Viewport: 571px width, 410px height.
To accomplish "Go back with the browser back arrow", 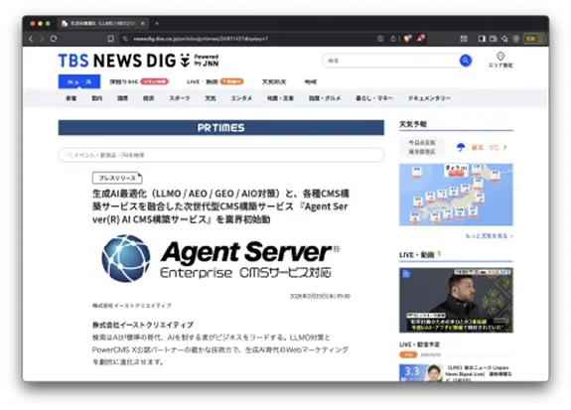I will click(31, 39).
